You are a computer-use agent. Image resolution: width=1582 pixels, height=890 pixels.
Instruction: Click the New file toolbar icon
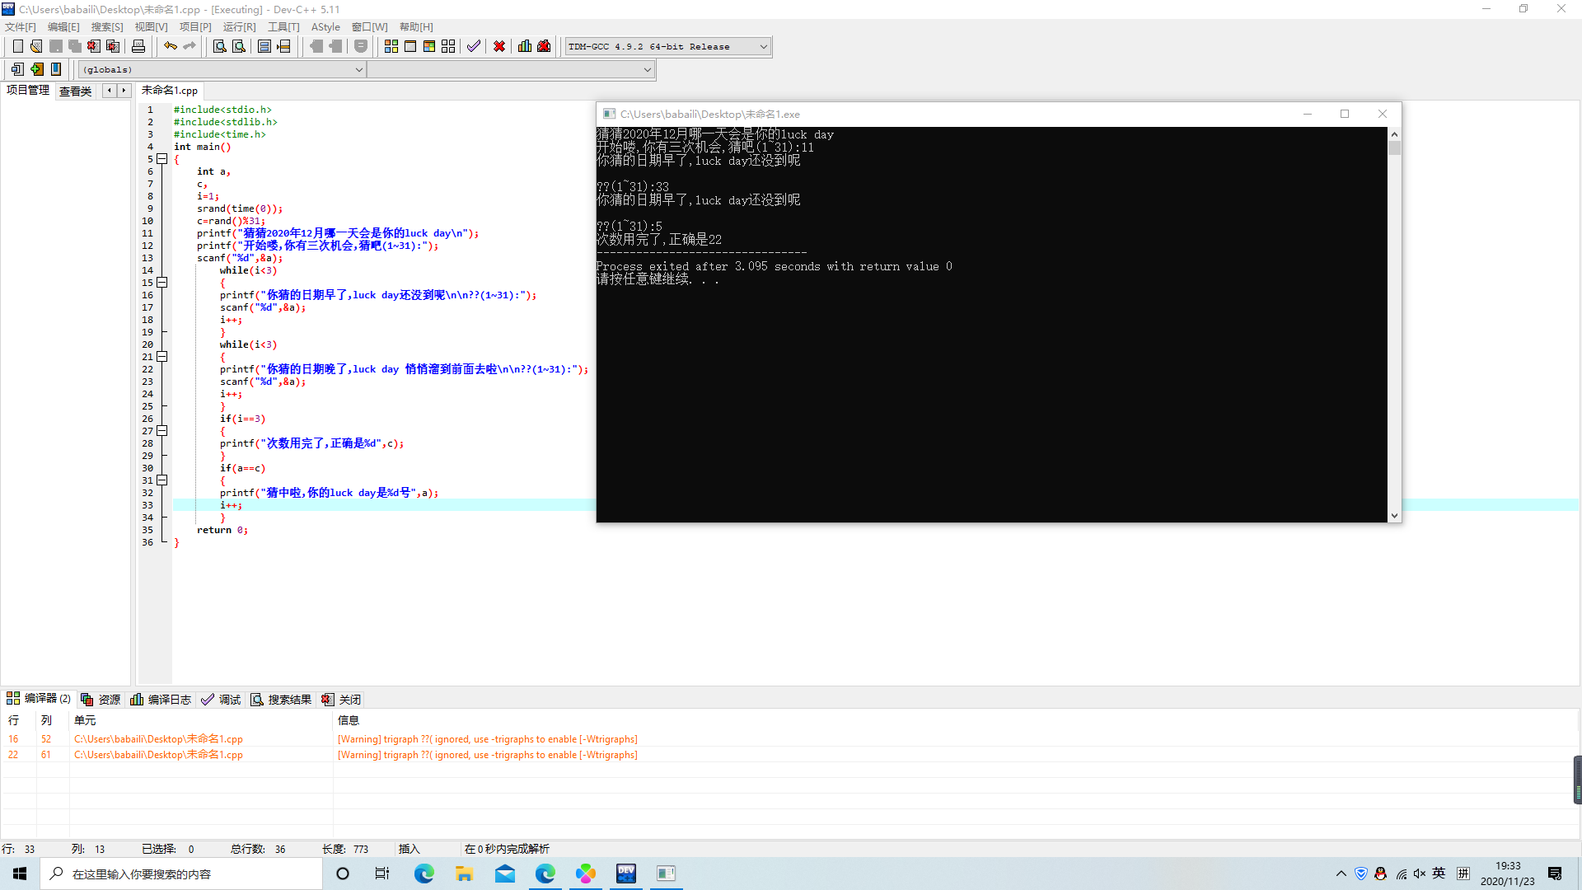(x=17, y=47)
